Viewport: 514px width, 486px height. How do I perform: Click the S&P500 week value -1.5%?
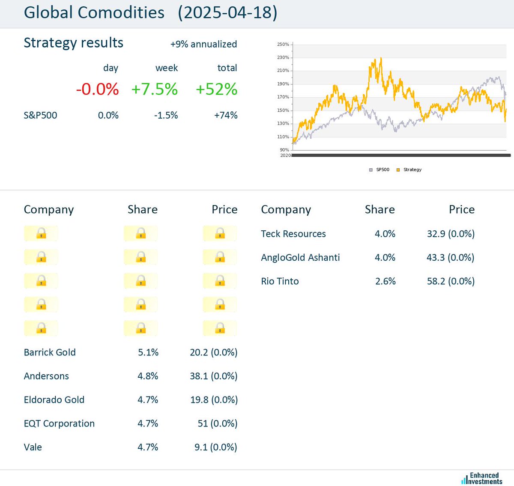pos(166,115)
